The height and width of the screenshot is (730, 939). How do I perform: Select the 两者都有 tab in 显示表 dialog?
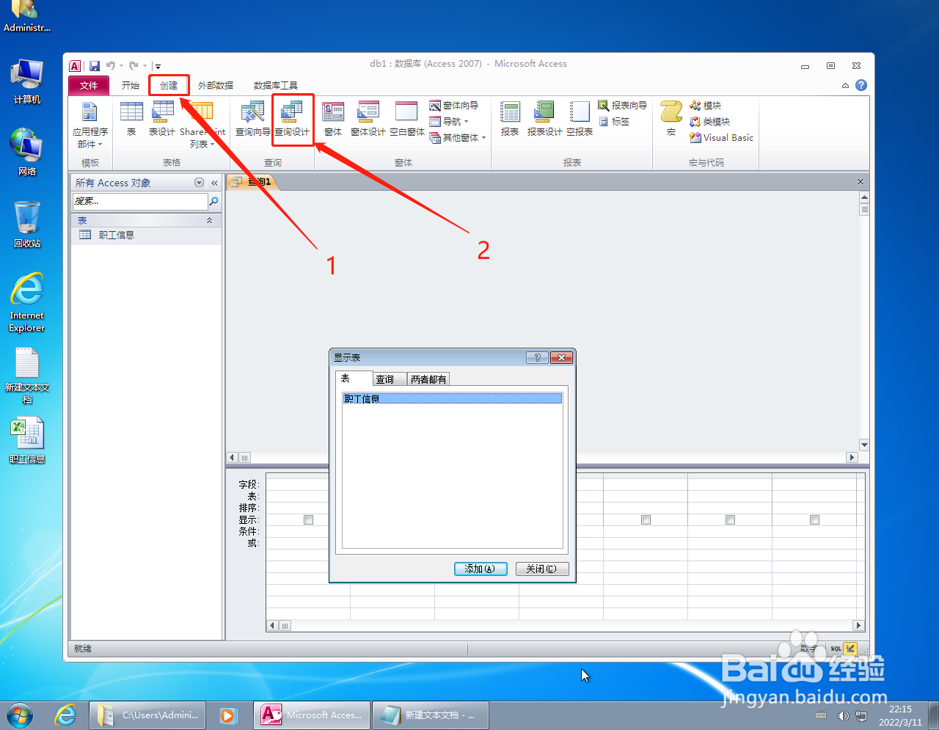point(428,379)
